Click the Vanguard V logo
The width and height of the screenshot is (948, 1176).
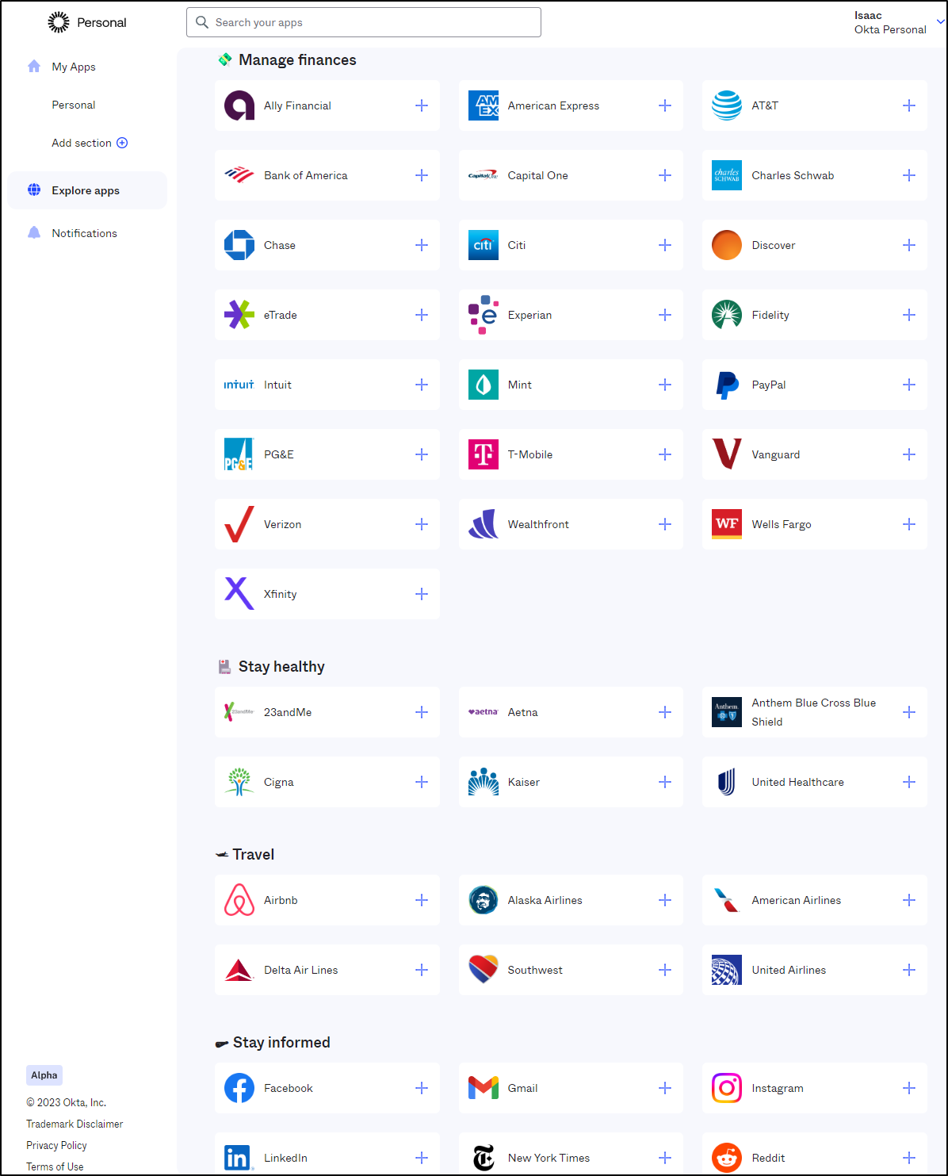click(727, 454)
